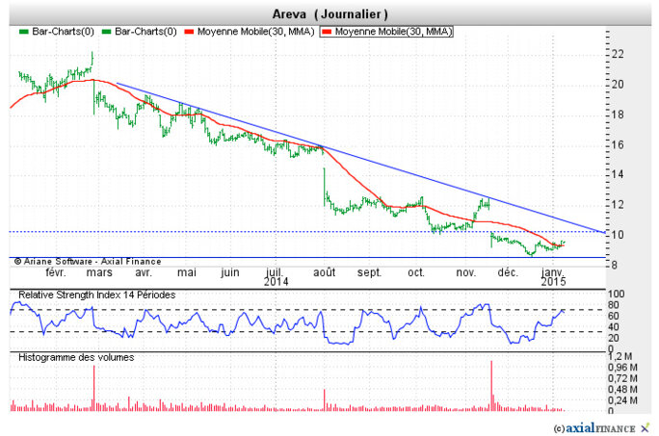
Task: Toggle the first Bar-Charts(0) legend entry
Action: (64, 32)
